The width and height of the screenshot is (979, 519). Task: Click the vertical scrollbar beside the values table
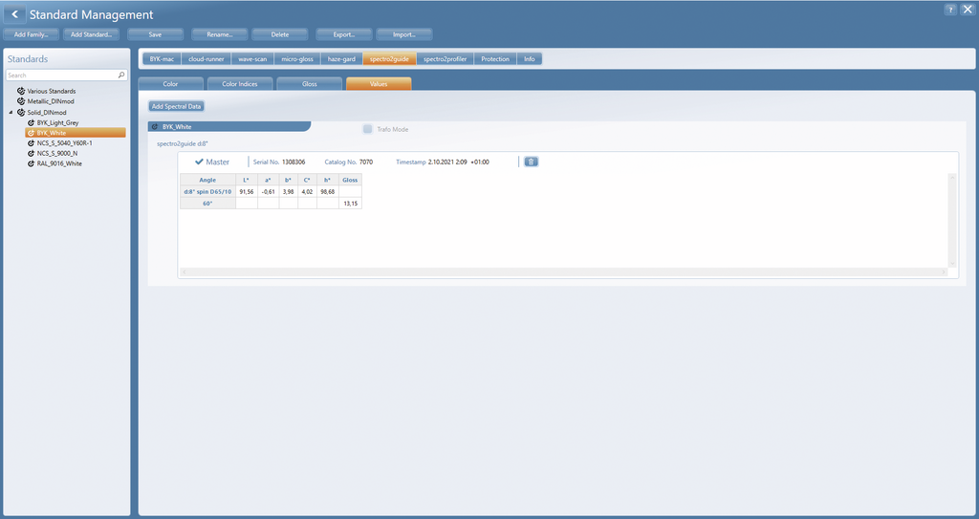tap(952, 221)
